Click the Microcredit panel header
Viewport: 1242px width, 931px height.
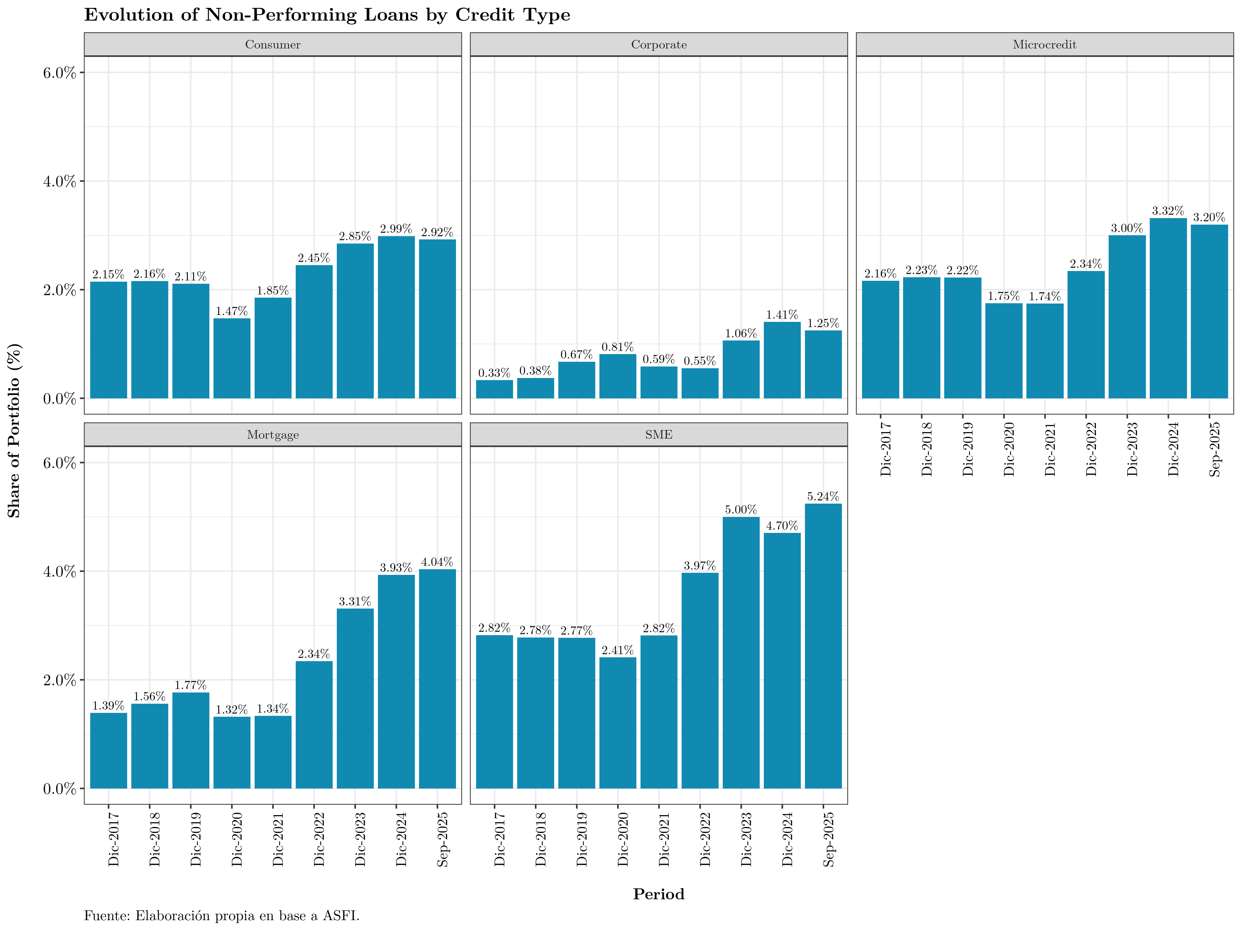point(1044,44)
